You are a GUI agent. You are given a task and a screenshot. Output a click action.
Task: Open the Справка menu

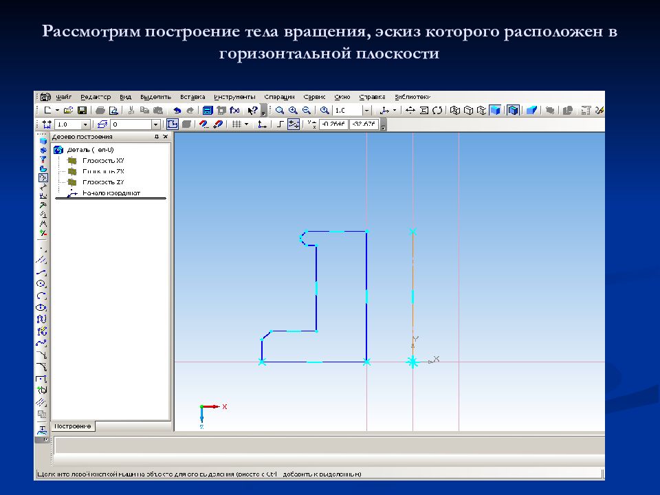pyautogui.click(x=372, y=97)
